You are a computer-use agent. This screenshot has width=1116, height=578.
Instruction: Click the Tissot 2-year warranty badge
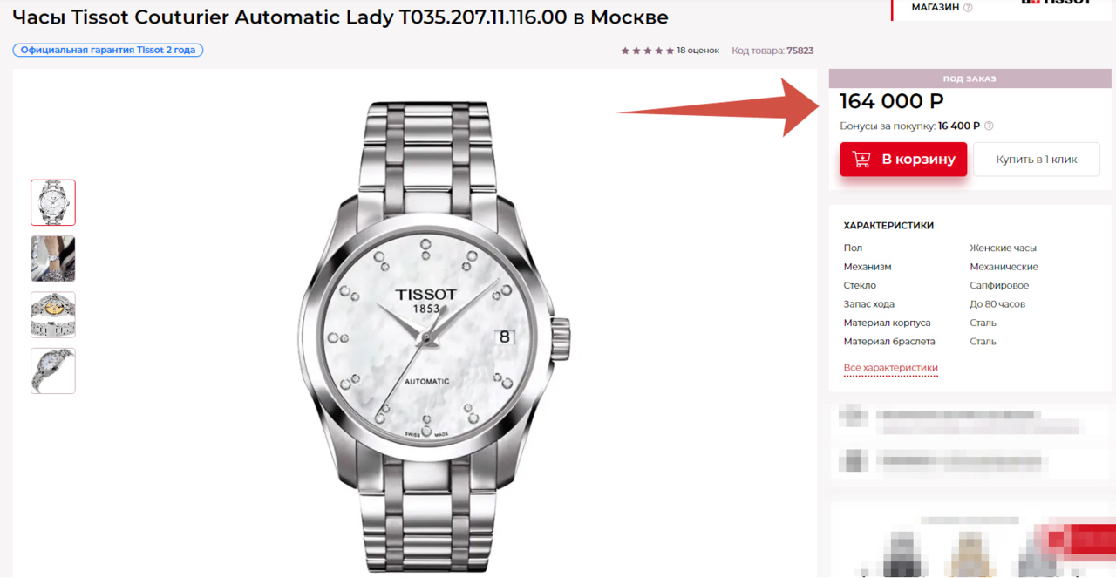click(108, 50)
